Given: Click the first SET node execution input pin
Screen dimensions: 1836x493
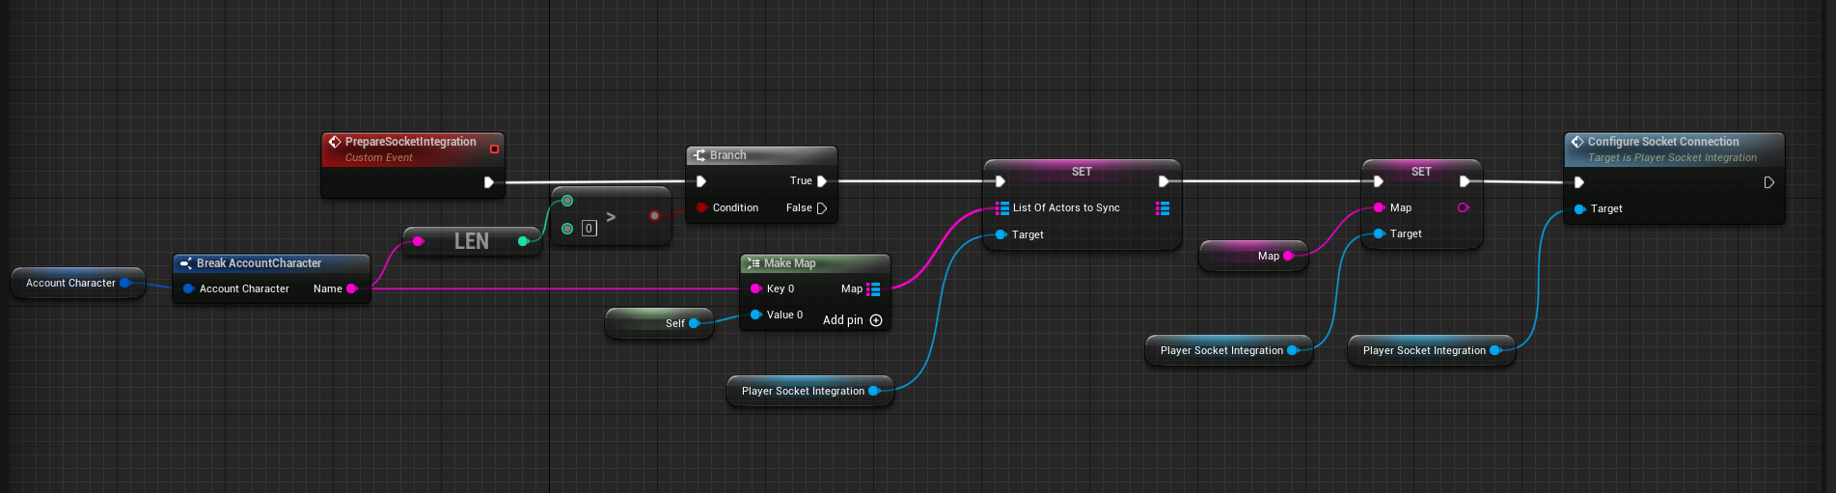Looking at the screenshot, I should [x=1000, y=180].
